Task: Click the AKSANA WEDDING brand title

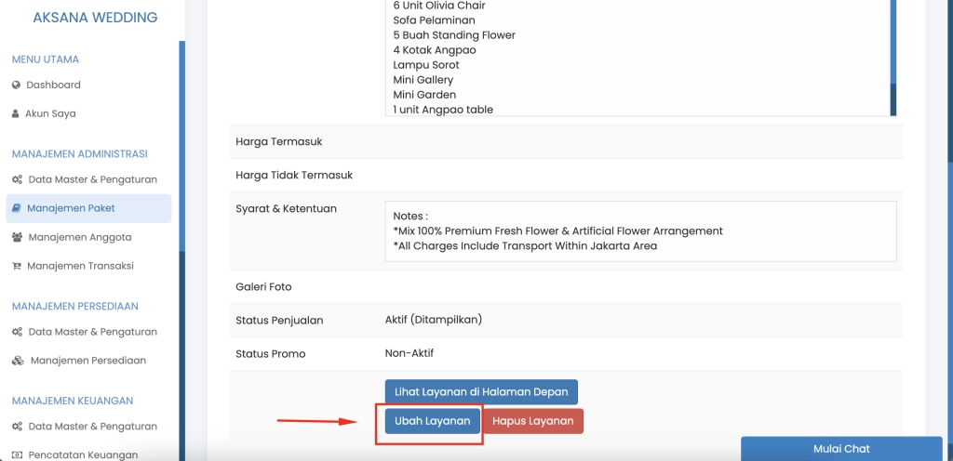Action: [x=95, y=18]
